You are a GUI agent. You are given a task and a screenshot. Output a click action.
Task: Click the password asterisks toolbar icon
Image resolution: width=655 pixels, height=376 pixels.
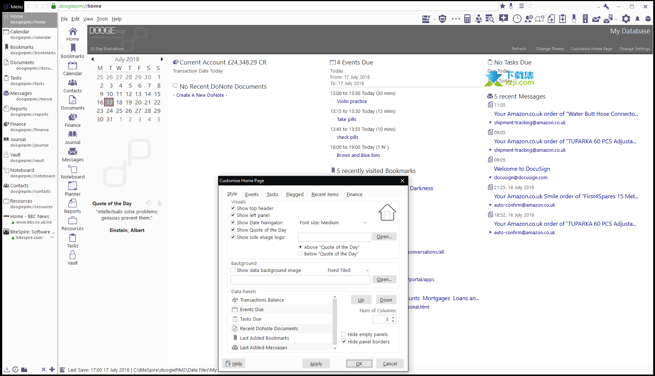tap(456, 19)
